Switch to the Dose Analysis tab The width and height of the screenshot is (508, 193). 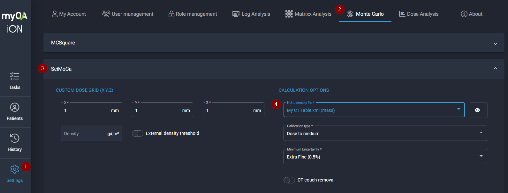(x=419, y=14)
